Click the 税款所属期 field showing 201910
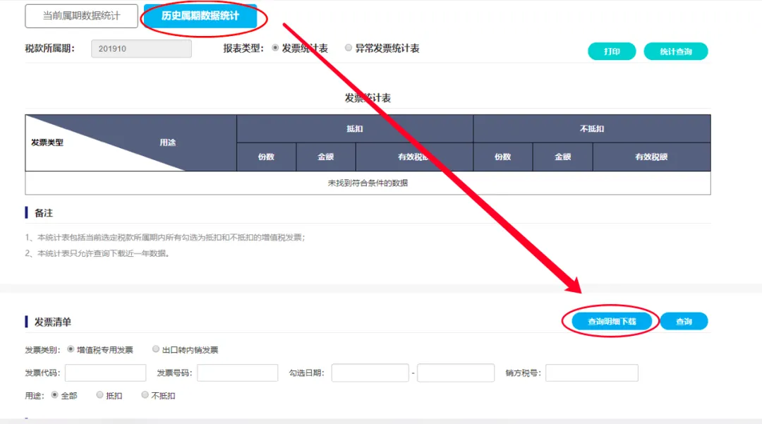The image size is (762, 424). 141,49
